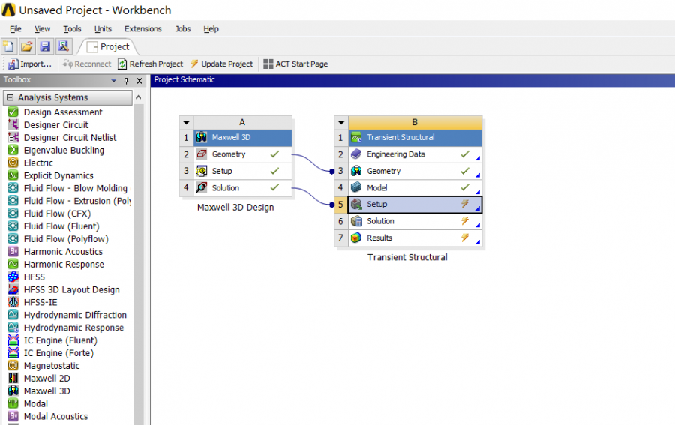Open the Toolbox pane options arrow
The width and height of the screenshot is (675, 425).
point(114,80)
